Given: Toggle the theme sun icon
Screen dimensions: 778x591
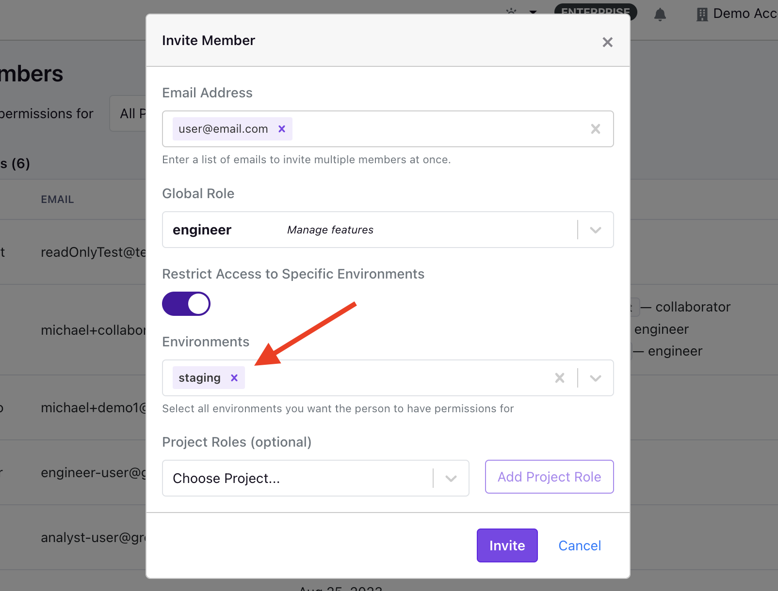Looking at the screenshot, I should 511,11.
